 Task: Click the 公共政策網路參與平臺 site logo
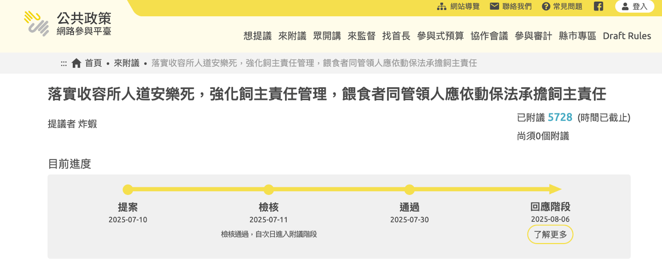tap(68, 24)
